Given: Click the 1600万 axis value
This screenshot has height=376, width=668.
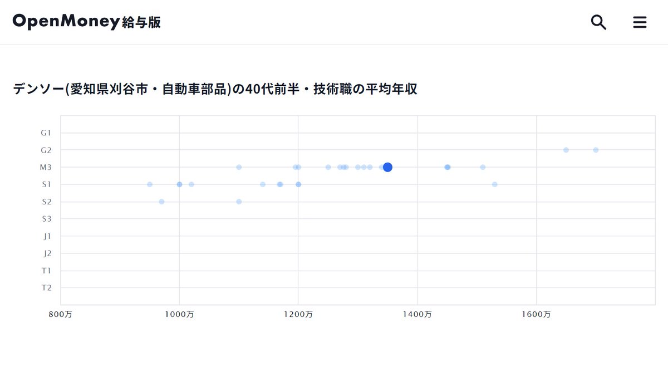Looking at the screenshot, I should (x=536, y=314).
